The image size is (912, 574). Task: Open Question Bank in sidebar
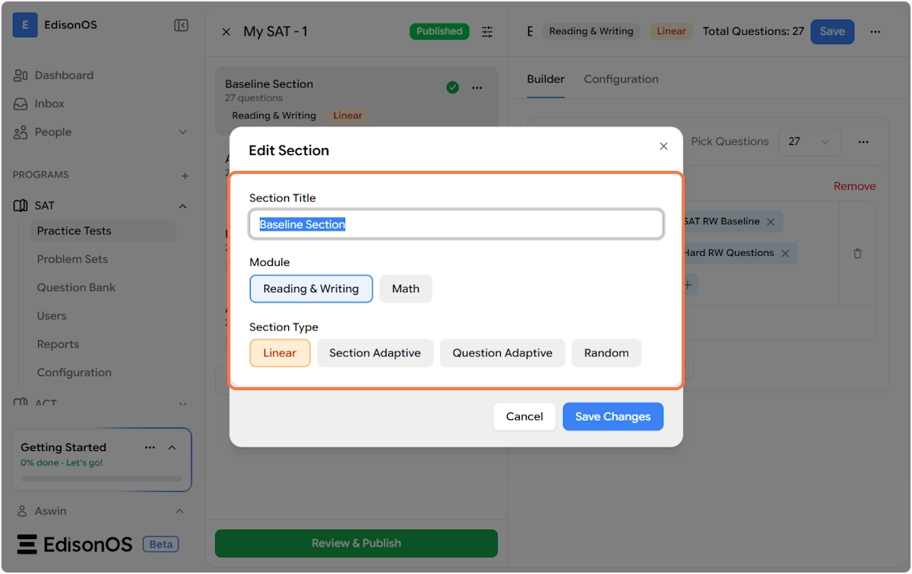coord(76,288)
